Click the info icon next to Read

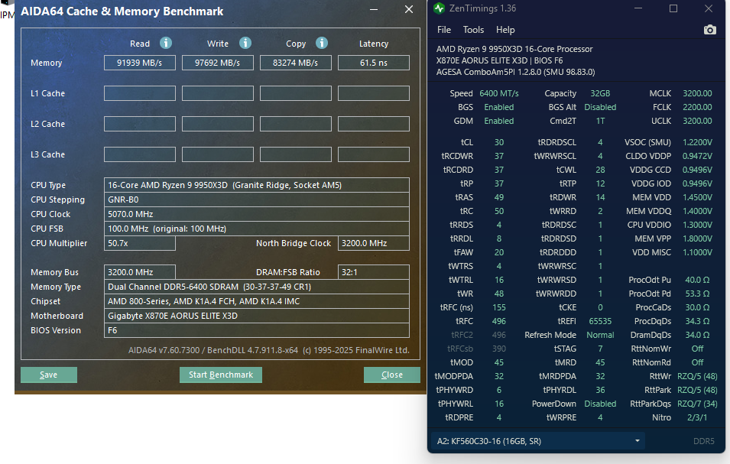(x=166, y=43)
